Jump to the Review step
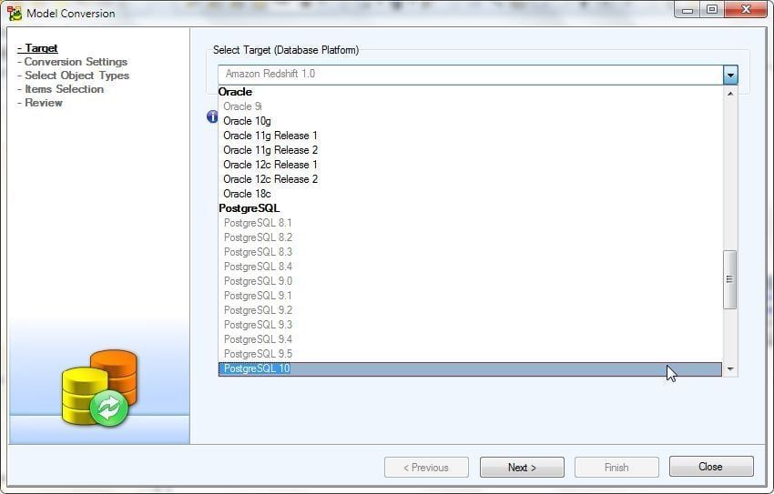This screenshot has height=494, width=774. point(39,103)
